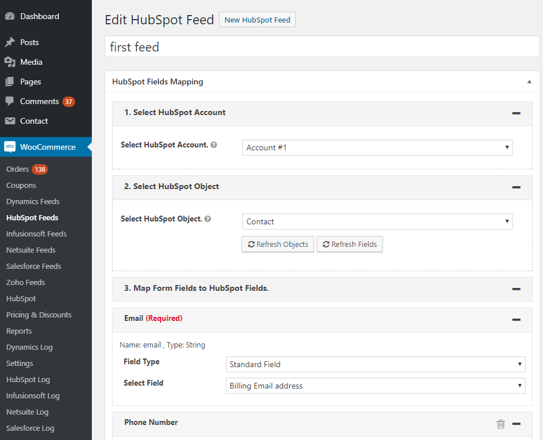Open help tooltip for Select HubSpot Account
The width and height of the screenshot is (543, 440).
(x=214, y=145)
